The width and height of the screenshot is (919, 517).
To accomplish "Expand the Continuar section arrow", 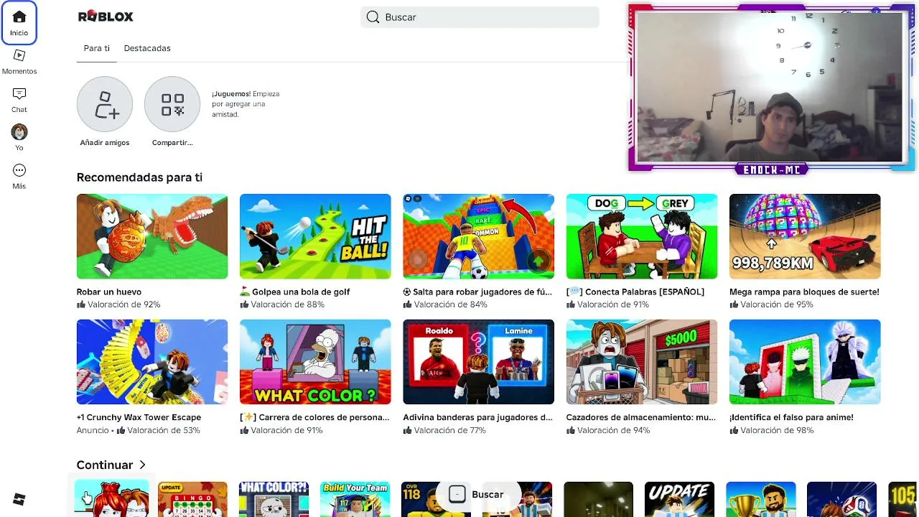I will [143, 465].
